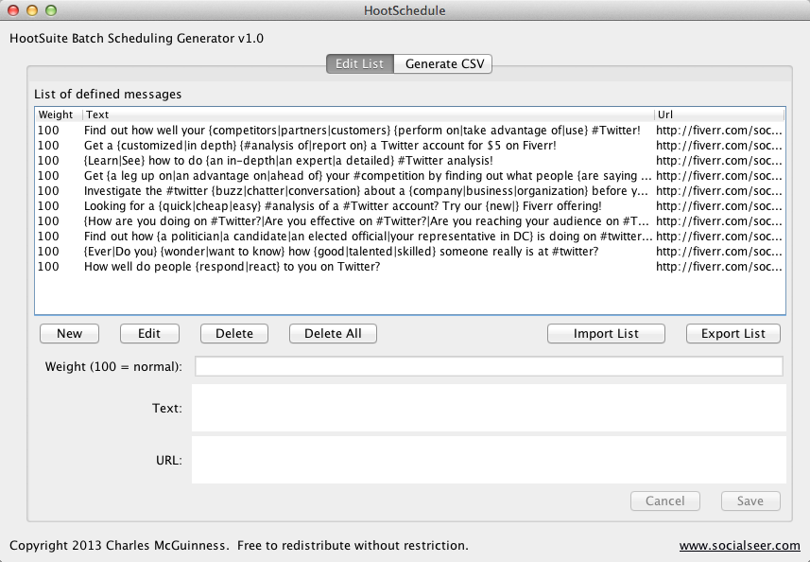Viewport: 810px width, 562px height.
Task: Select row '{How are you doing on #Twitter?'
Action: [409, 221]
